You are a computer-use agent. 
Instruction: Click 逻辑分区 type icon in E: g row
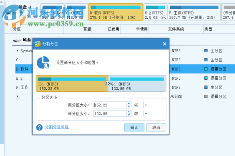tap(206, 78)
